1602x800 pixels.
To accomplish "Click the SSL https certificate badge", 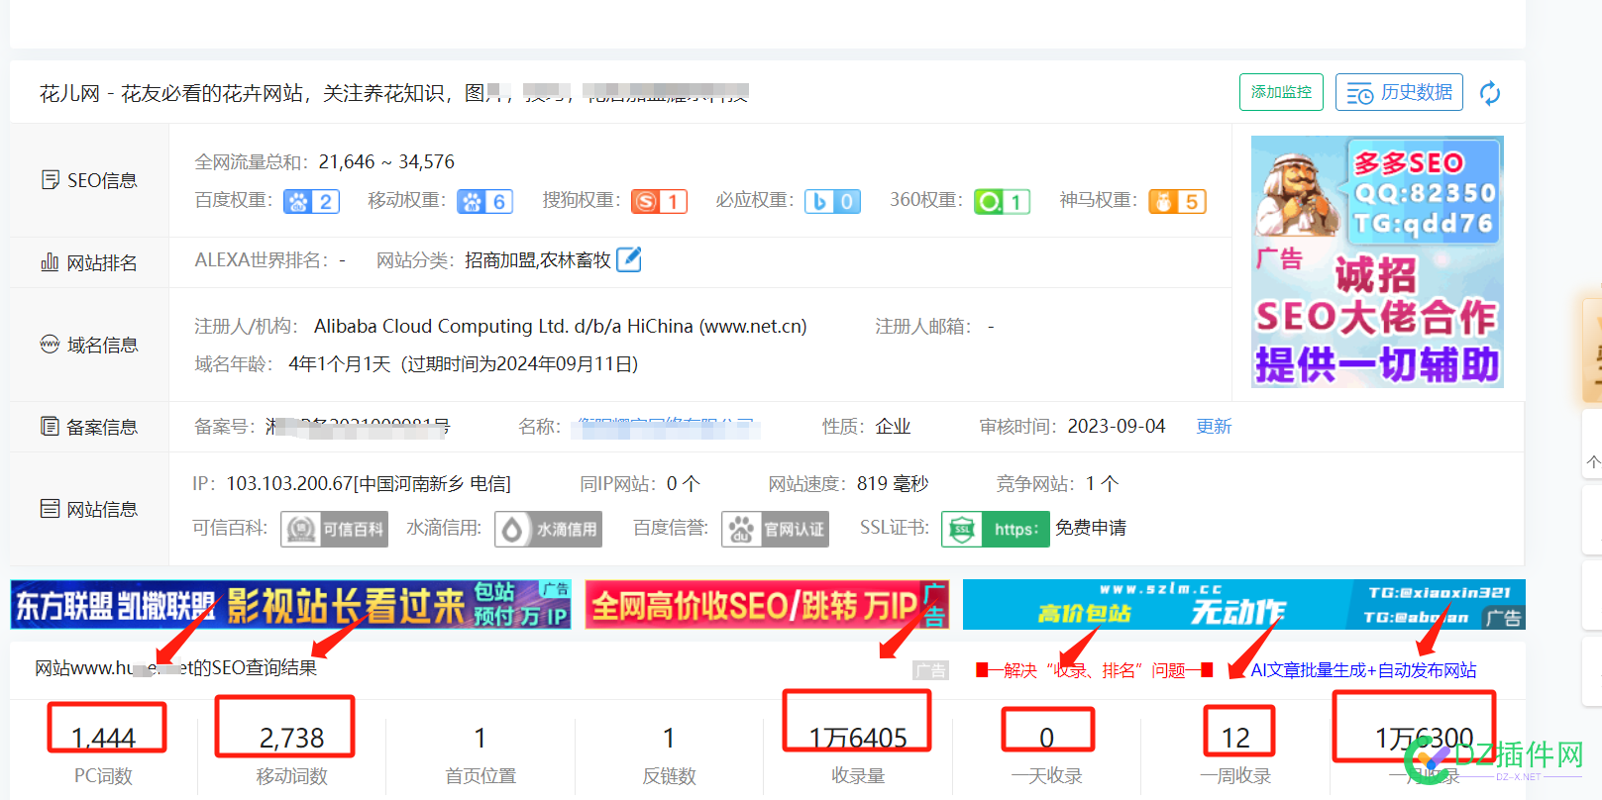I will point(996,530).
